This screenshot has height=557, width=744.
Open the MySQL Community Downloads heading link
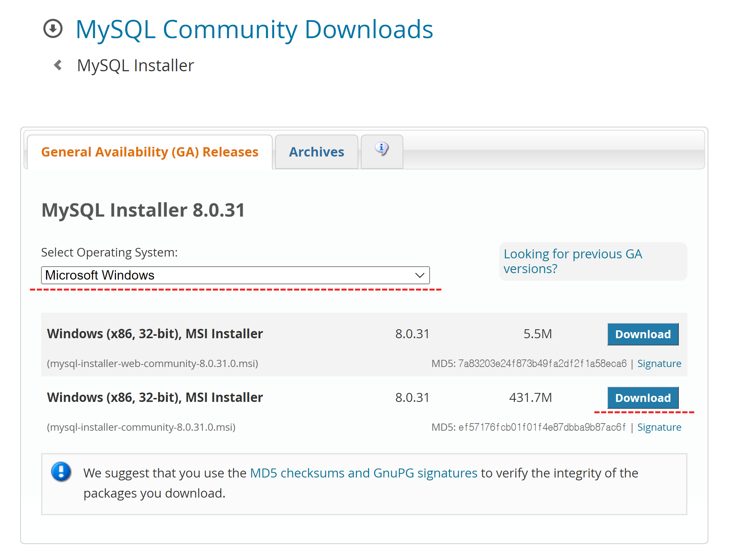click(254, 29)
